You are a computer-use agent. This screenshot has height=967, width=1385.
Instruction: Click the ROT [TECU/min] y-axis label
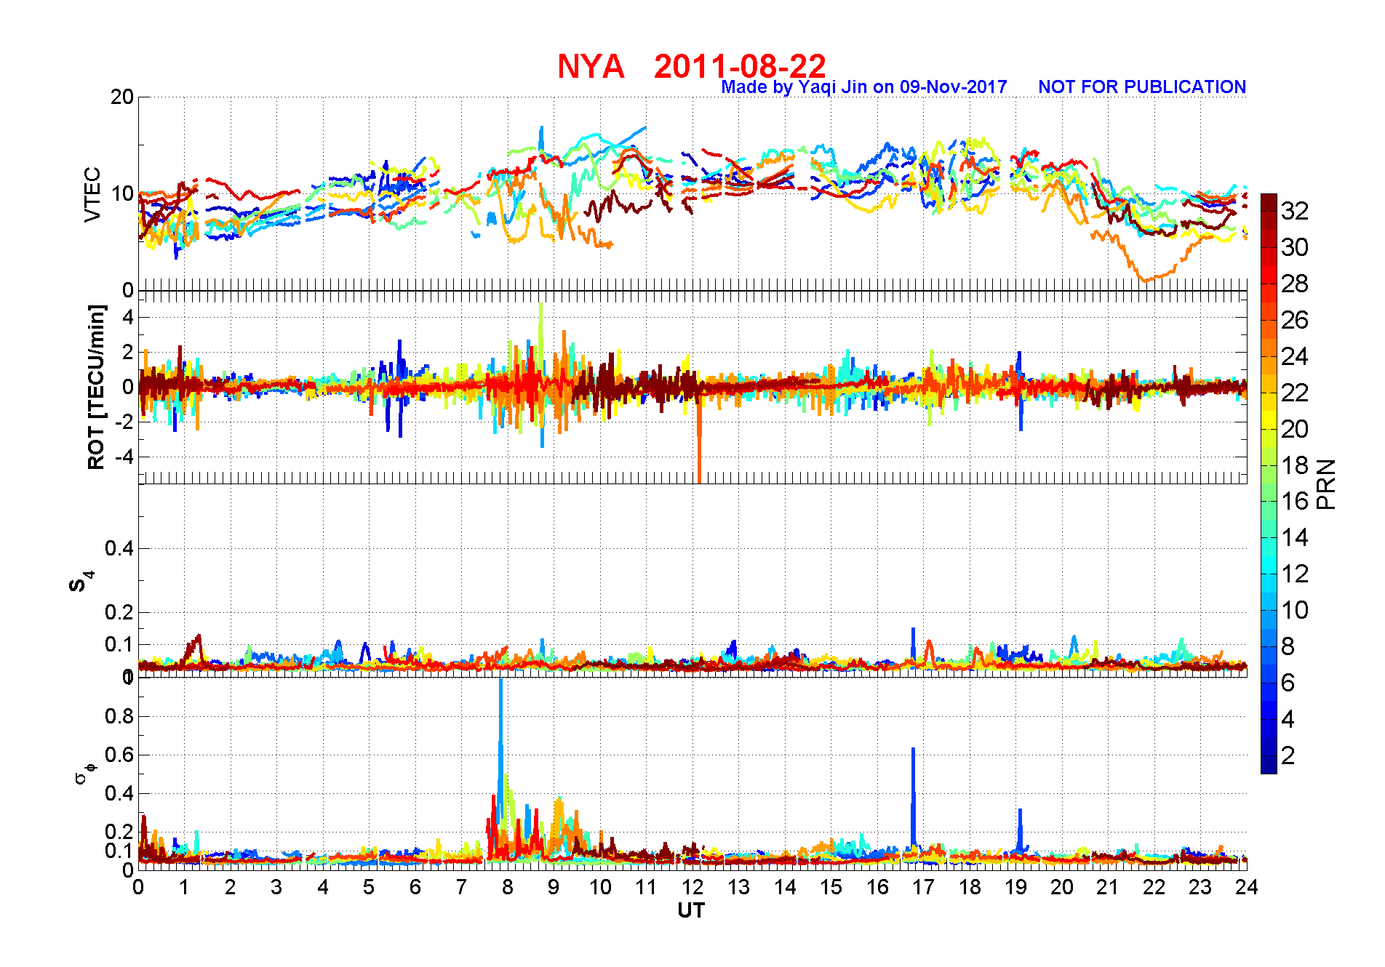click(96, 387)
